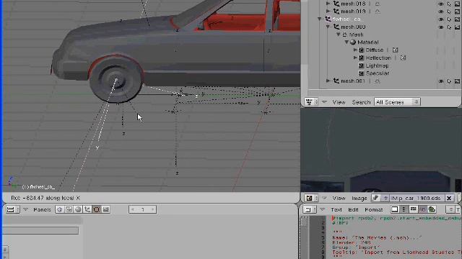462x259 pixels.
Task: Toggle renderability icon for mesh.000
Action: coord(457,27)
